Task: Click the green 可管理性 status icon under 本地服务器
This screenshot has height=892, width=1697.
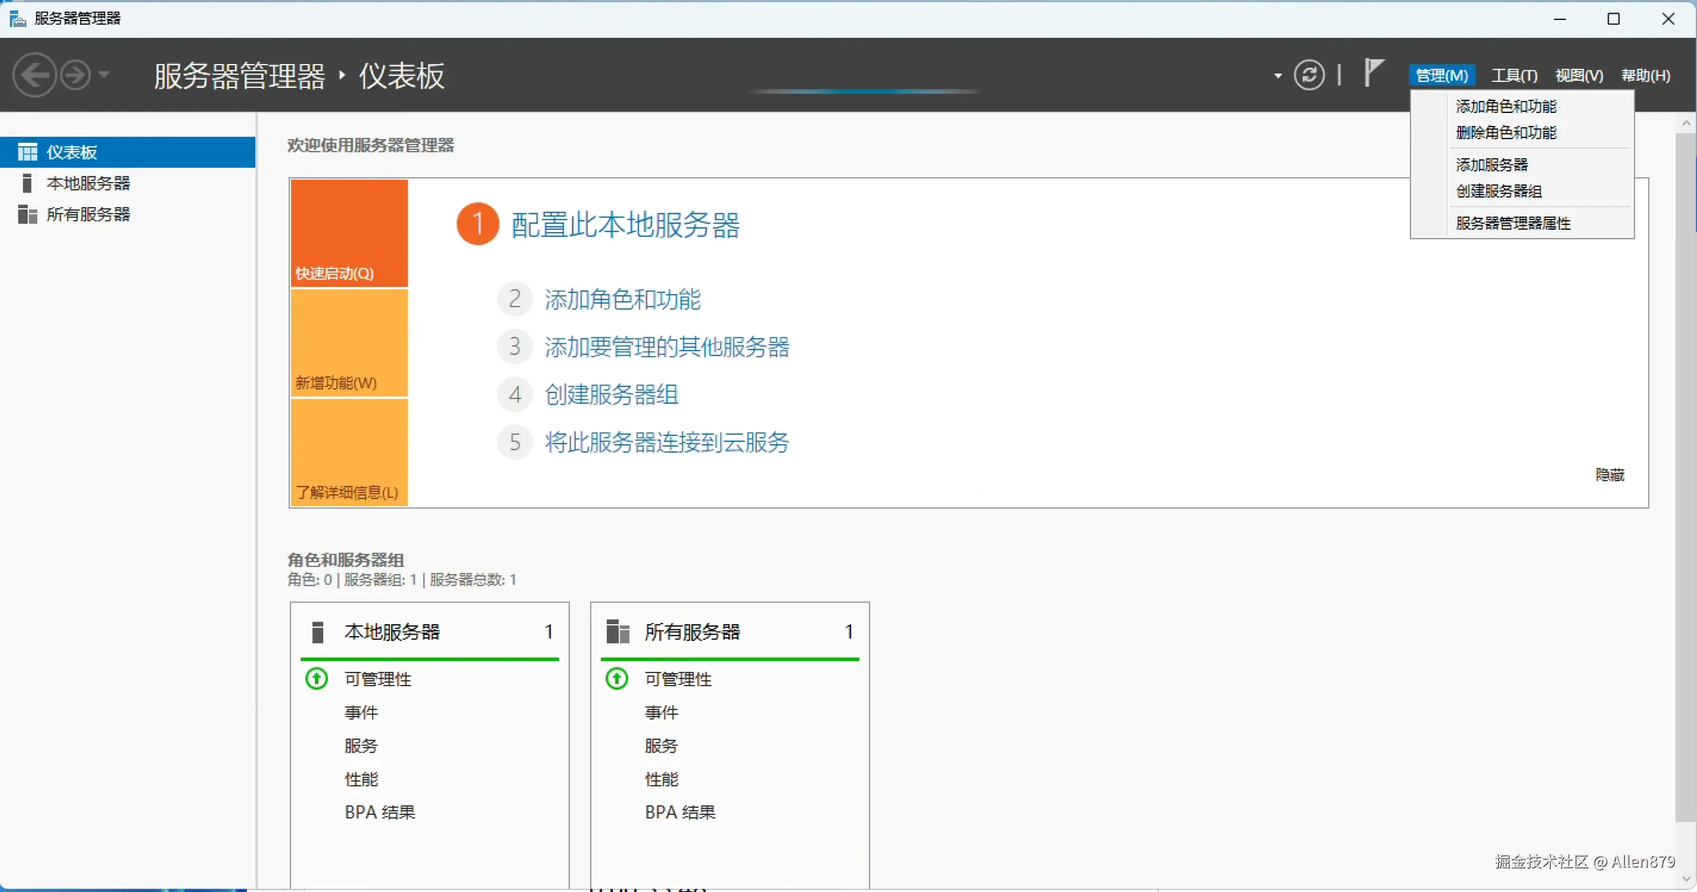Action: pos(317,679)
